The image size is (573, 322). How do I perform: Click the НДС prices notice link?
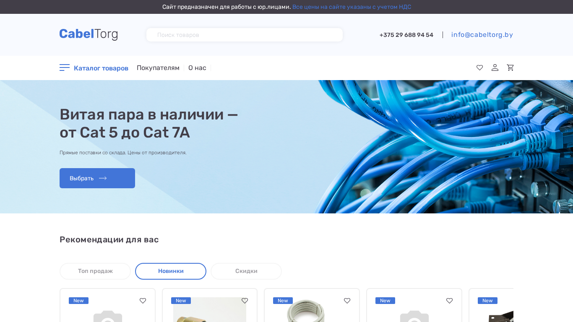point(352,7)
